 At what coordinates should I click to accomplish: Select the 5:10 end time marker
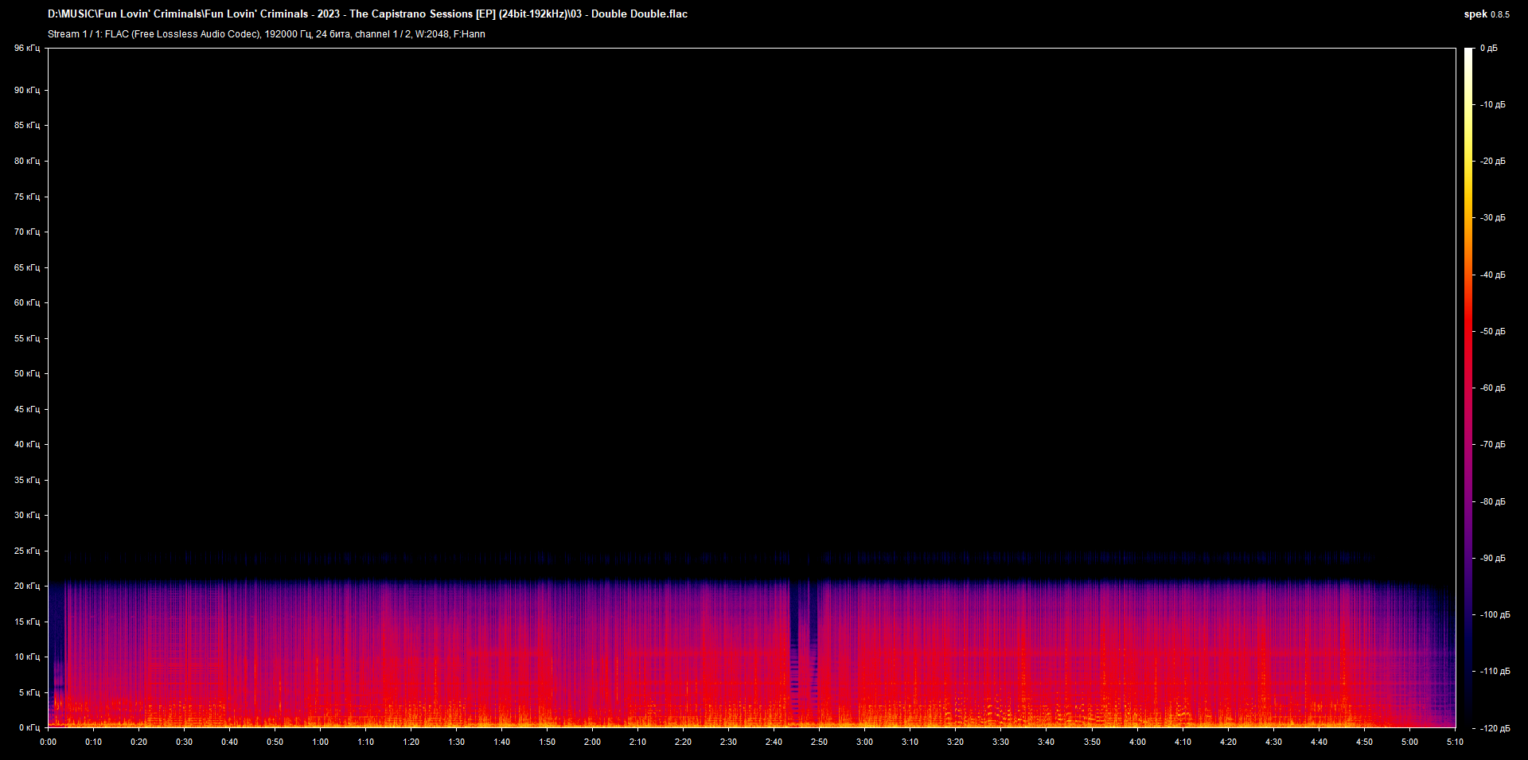pos(1455,742)
